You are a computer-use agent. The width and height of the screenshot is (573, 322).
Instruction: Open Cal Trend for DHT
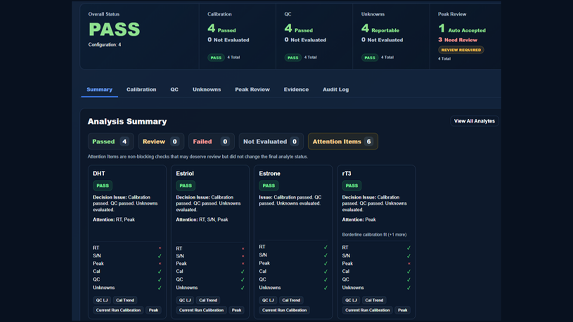tap(125, 300)
